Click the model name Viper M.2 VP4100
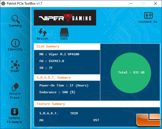This screenshot has height=129, width=162. 64,54
